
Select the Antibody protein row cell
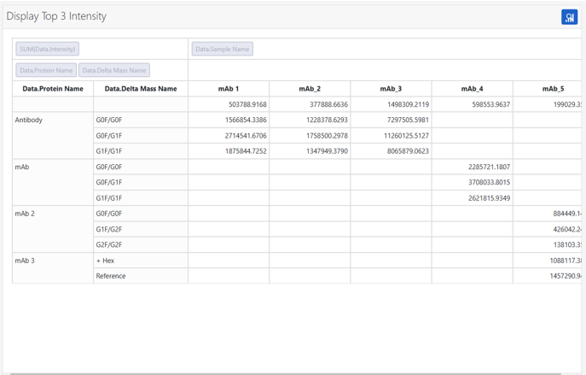(x=53, y=136)
